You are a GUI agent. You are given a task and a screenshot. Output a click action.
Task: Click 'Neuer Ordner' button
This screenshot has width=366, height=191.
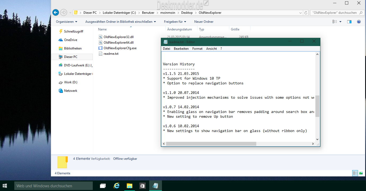tap(204, 22)
